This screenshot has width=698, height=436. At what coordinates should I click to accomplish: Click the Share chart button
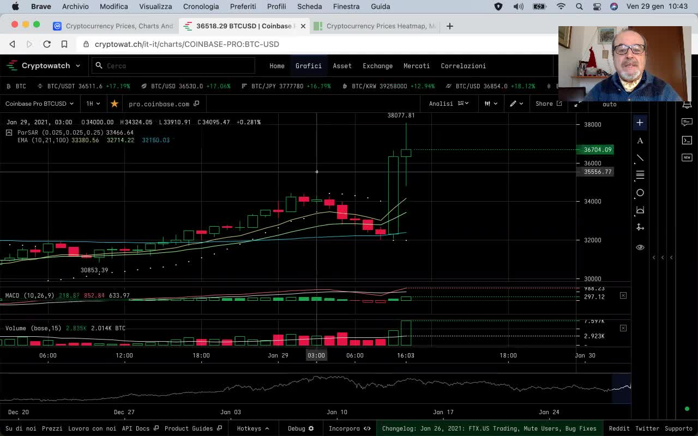549,104
